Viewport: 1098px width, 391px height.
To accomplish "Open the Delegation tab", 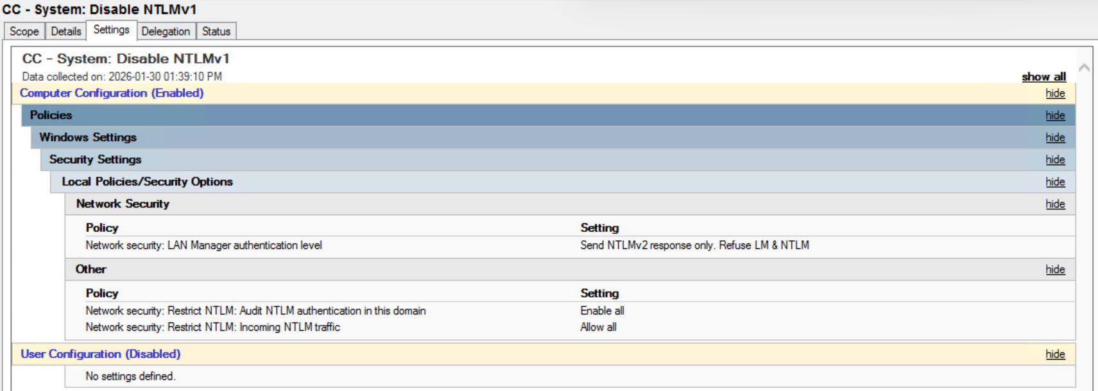I will coord(166,31).
